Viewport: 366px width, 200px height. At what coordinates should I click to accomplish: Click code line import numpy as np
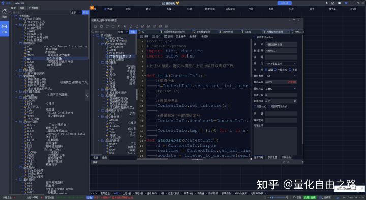click(x=171, y=56)
